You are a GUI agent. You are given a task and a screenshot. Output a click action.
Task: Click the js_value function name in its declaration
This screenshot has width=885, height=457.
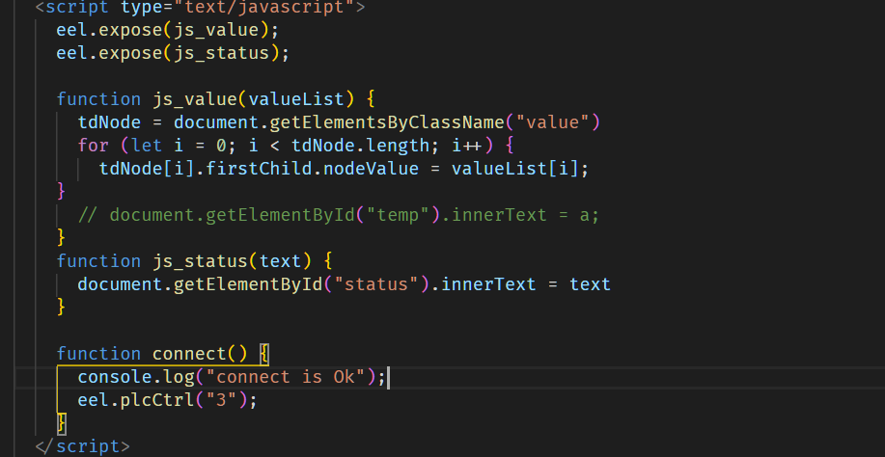click(195, 99)
